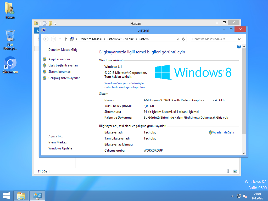
Task: Click shield icon beside Sistem koruması
Action: pos(44,72)
